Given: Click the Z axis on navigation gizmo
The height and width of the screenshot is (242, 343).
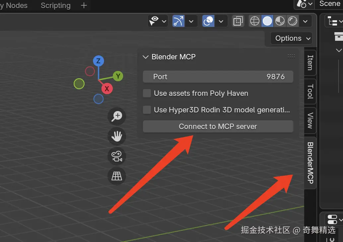Looking at the screenshot, I should pos(99,61).
